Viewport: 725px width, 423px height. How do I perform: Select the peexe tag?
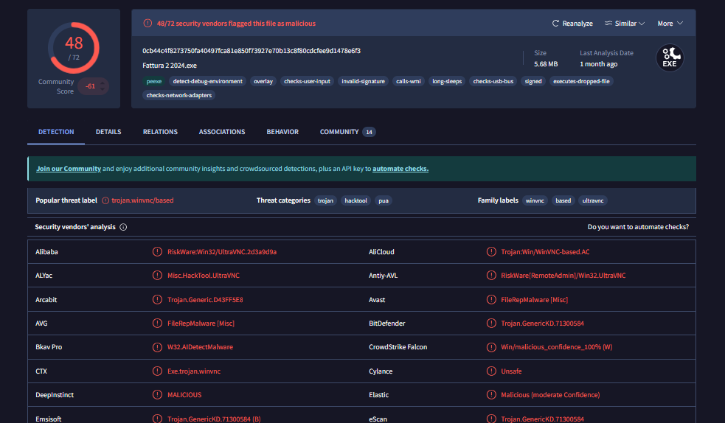coord(154,81)
